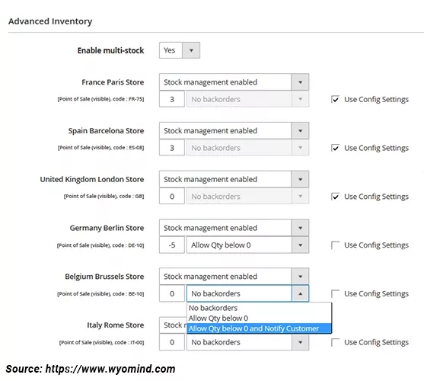The width and height of the screenshot is (424, 381).
Task: Expand Spain Barcelona Store stock management dropdown
Action: [x=234, y=131]
